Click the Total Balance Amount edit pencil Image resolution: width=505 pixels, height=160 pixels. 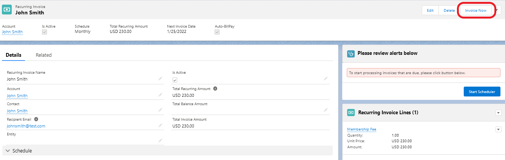[326, 110]
